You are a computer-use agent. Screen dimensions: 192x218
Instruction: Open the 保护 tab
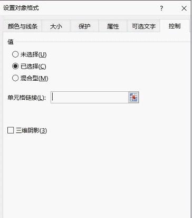[x=84, y=26]
